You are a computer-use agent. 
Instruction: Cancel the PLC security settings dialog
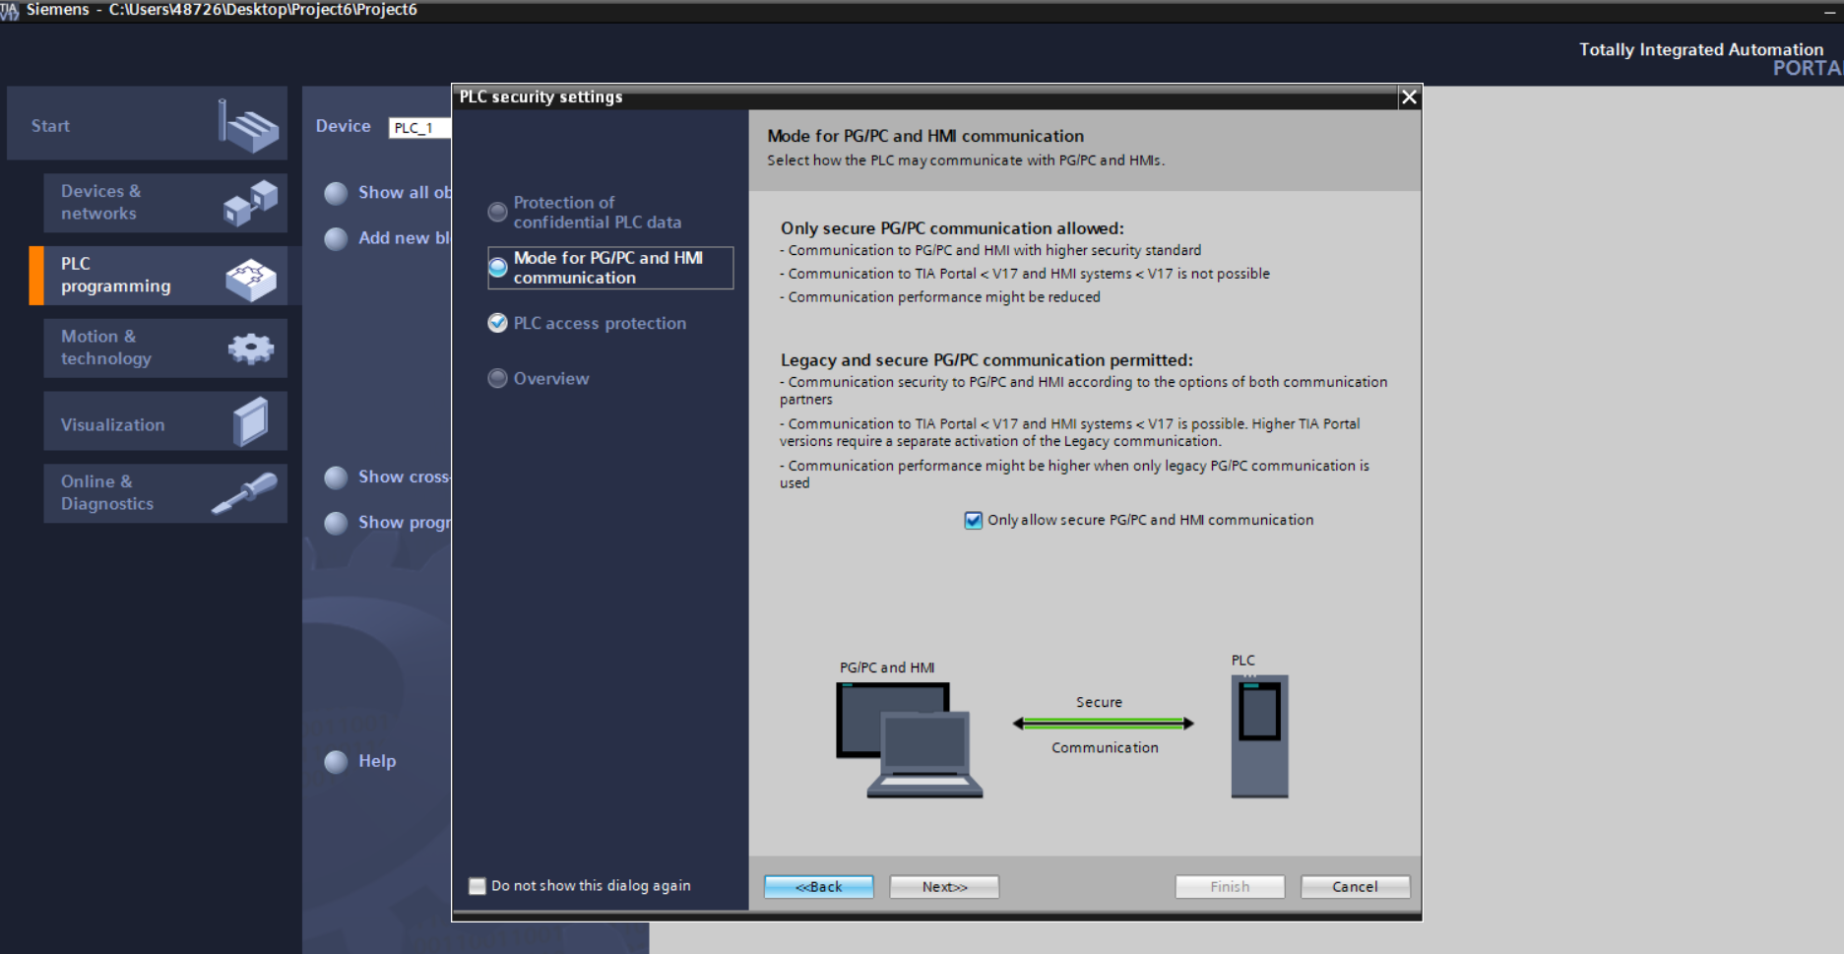(1355, 887)
